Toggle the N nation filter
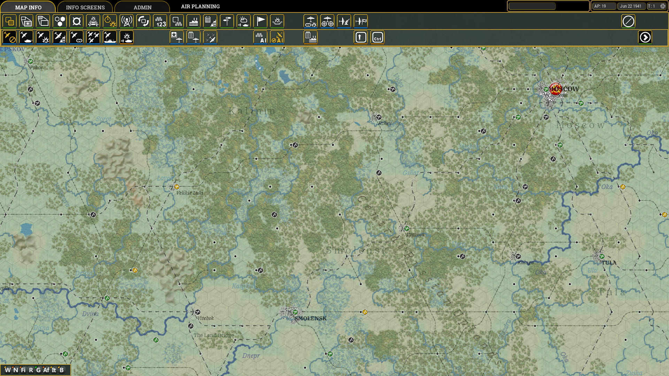This screenshot has width=669, height=376. tap(16, 370)
